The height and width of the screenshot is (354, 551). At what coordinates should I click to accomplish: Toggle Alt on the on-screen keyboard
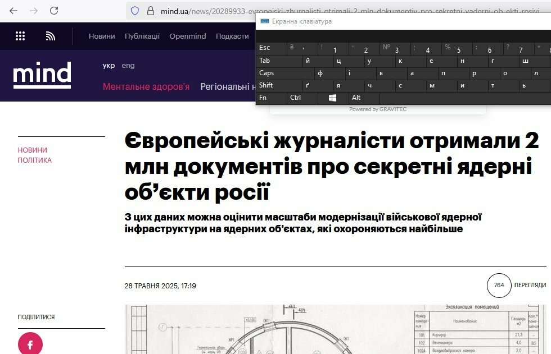[x=364, y=98]
